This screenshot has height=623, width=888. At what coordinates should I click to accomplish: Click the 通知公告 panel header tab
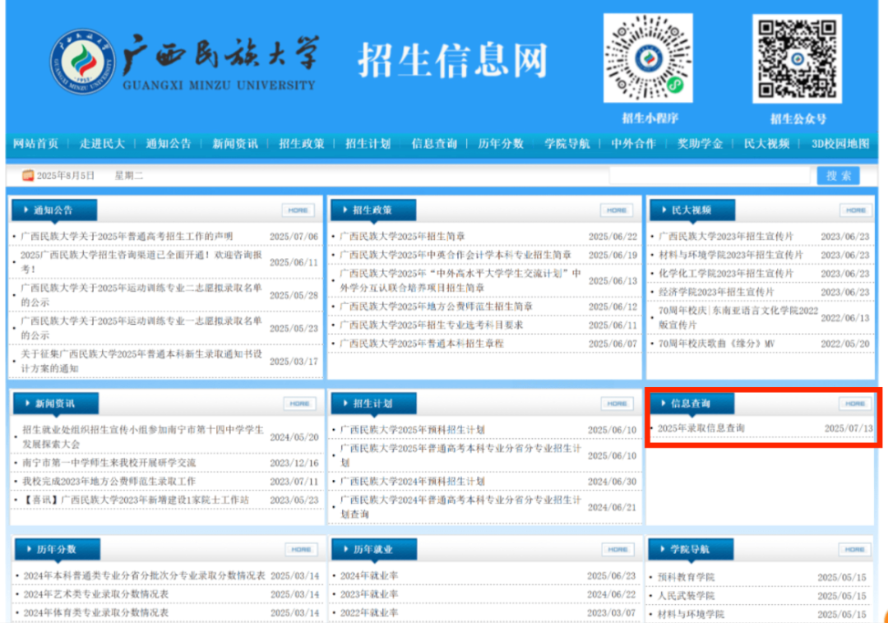coord(54,210)
